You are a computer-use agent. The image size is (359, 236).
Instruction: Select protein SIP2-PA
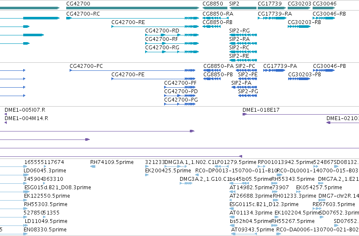pyautogui.click(x=244, y=87)
